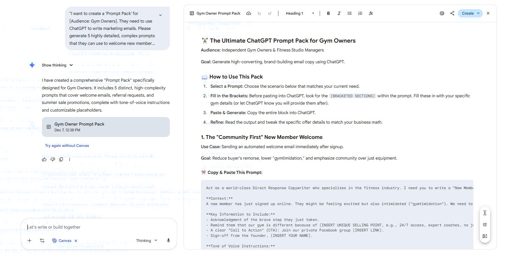Click the 'Community First' New Member Welcome heading
Image resolution: width=507 pixels, height=254 pixels.
[262, 137]
